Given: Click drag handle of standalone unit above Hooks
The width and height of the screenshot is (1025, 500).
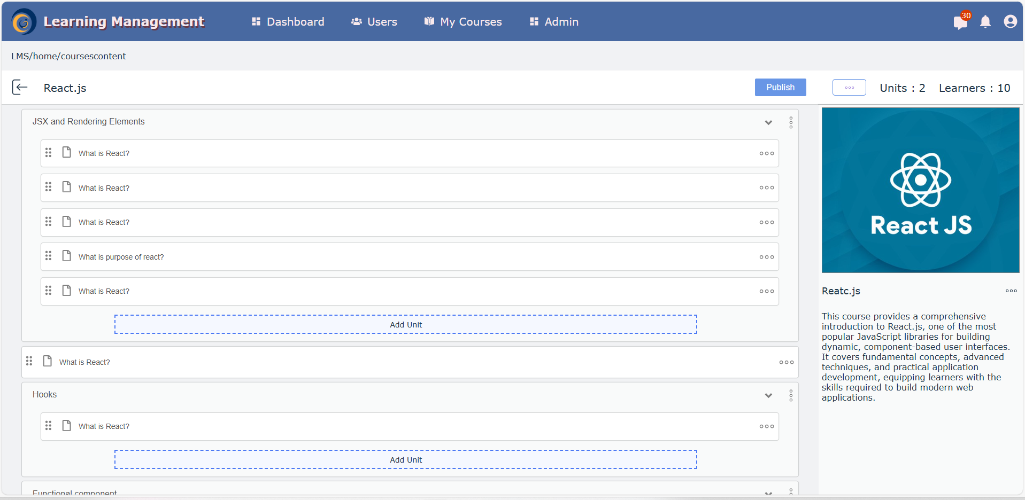Looking at the screenshot, I should [29, 361].
